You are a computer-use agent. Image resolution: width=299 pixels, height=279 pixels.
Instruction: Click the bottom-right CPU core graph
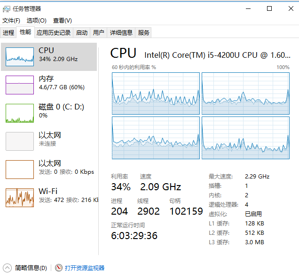(x=245, y=138)
